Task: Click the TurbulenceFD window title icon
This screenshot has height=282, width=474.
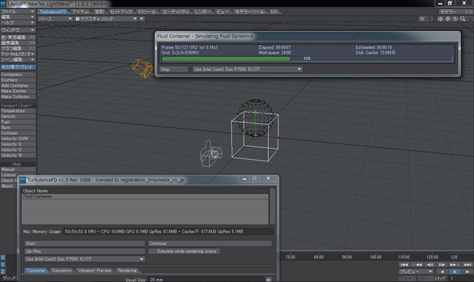Action: point(22,180)
